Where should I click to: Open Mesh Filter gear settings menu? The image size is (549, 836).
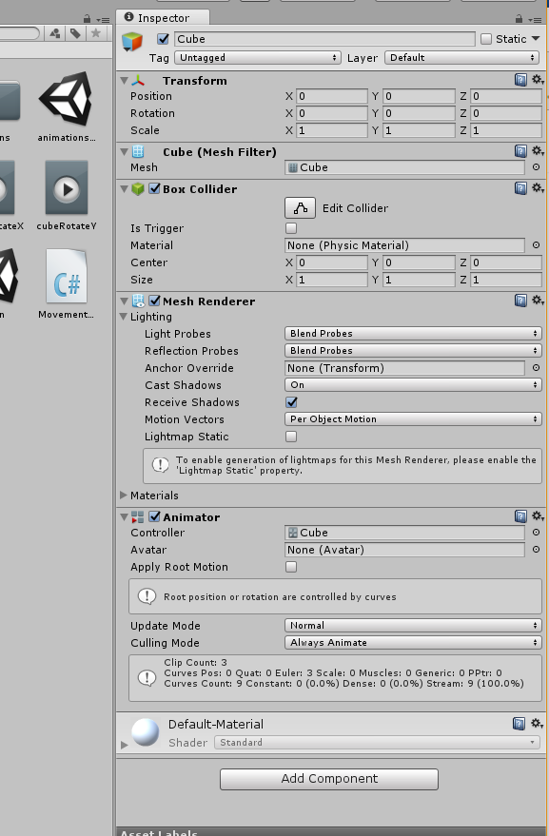pos(538,151)
